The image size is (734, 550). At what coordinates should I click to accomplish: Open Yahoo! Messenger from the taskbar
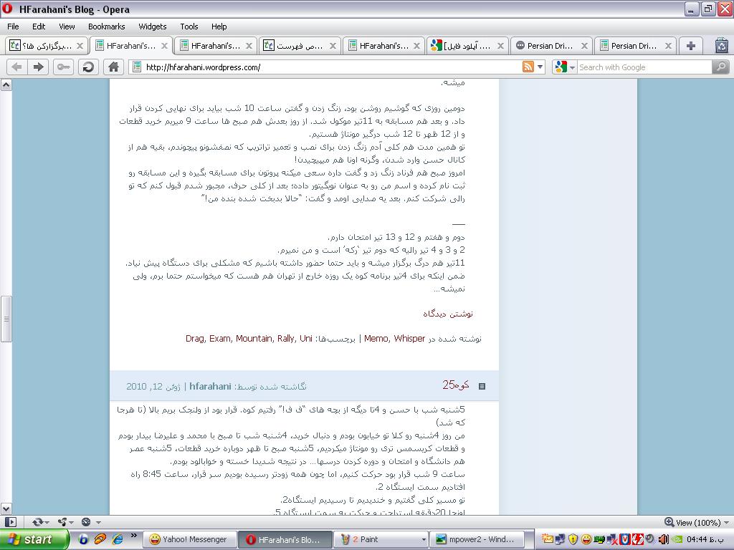tap(188, 539)
